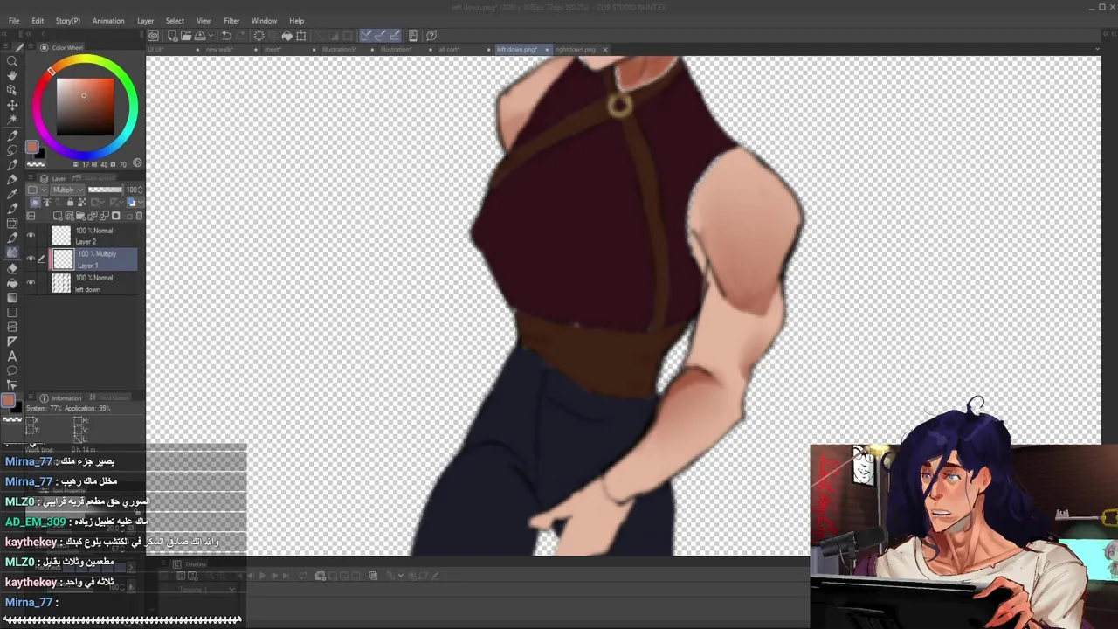The height and width of the screenshot is (629, 1118).
Task: Select the Balloon speech-bubble tool
Action: click(12, 370)
